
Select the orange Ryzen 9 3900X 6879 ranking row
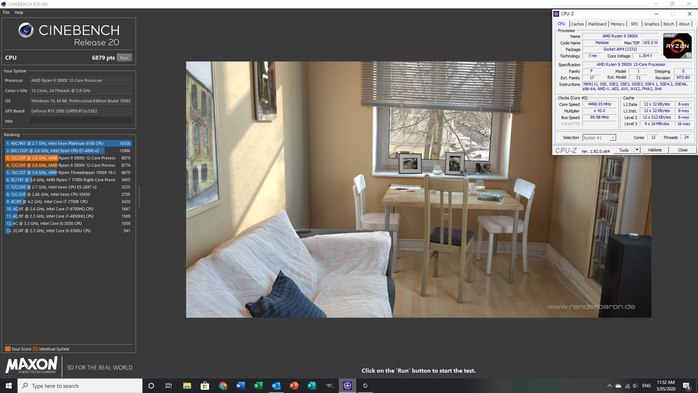tap(68, 158)
